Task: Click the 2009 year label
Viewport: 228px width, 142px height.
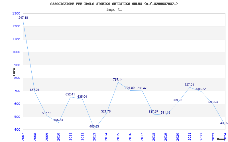Action: coord(47,137)
